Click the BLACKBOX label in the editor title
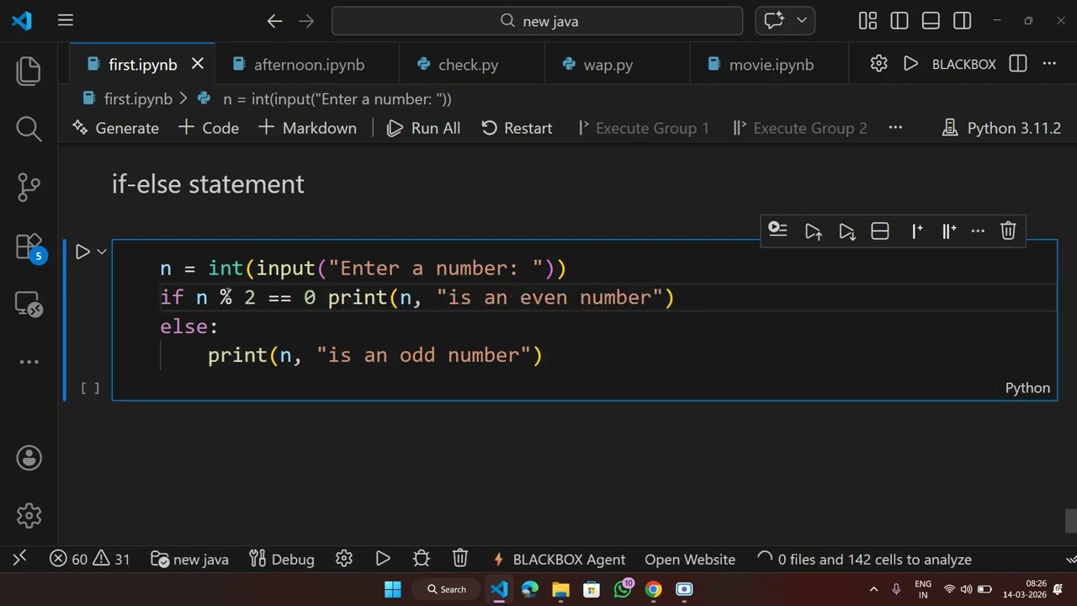This screenshot has width=1077, height=606. [963, 64]
